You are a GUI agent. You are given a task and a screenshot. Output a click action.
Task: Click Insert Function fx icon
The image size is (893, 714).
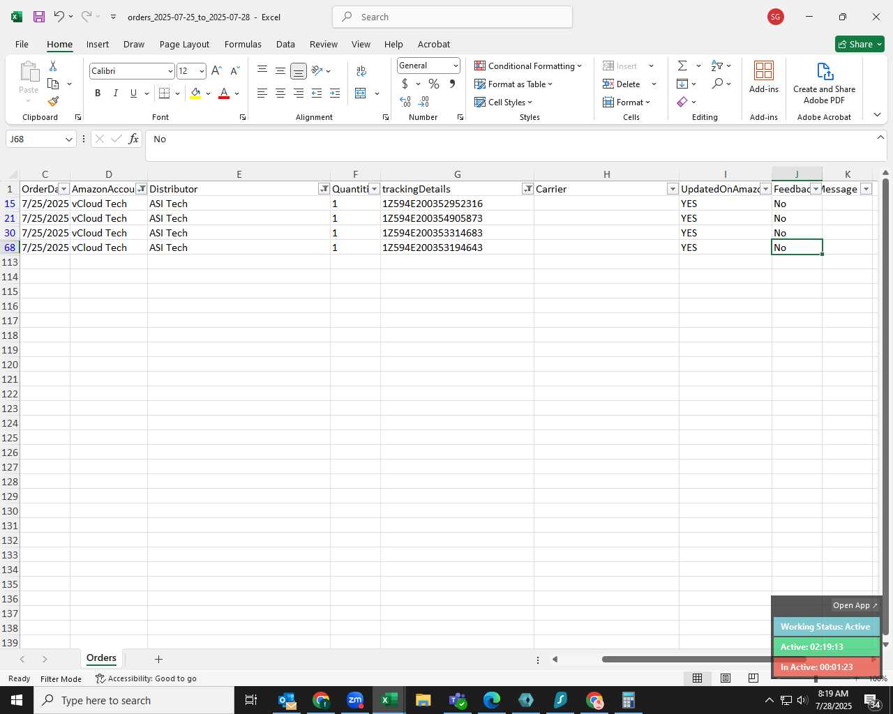click(133, 139)
